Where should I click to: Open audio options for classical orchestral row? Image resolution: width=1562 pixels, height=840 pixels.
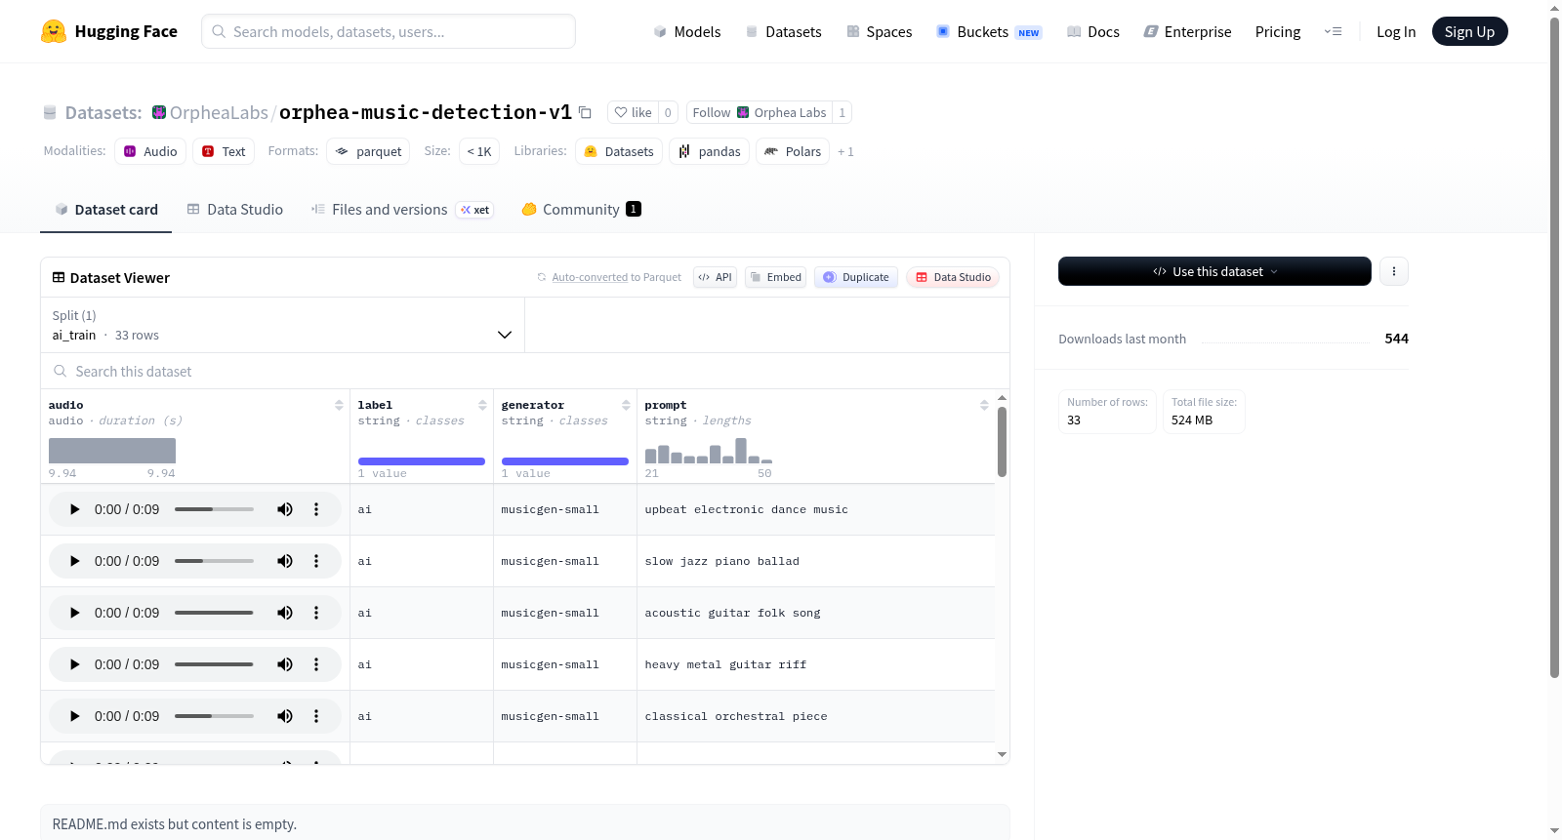point(316,716)
